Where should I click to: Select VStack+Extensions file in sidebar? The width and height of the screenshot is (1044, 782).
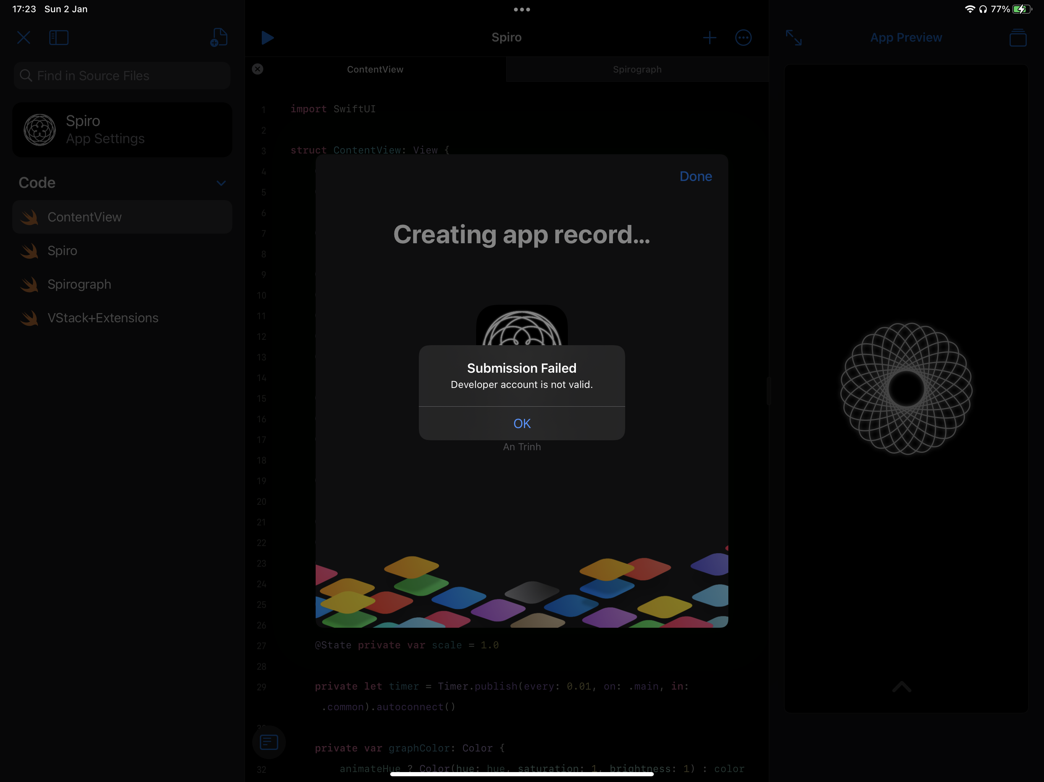(x=103, y=318)
